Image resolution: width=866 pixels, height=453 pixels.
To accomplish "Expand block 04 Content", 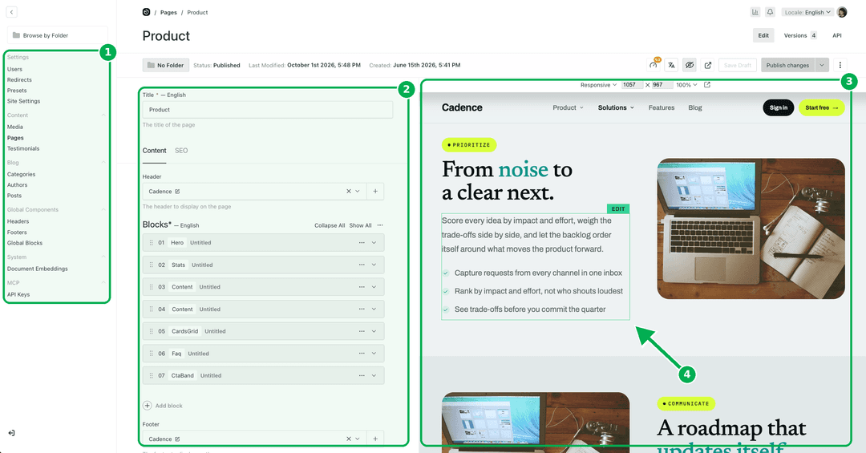I will (374, 309).
